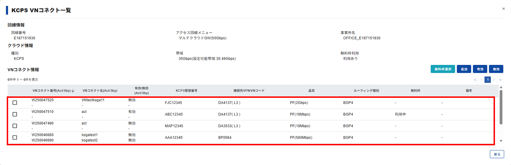Image resolution: width=511 pixels, height=165 pixels.
Task: Click the 無効 disable button
Action: (x=496, y=69)
